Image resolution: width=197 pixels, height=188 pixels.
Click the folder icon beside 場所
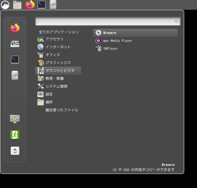(x=40, y=102)
